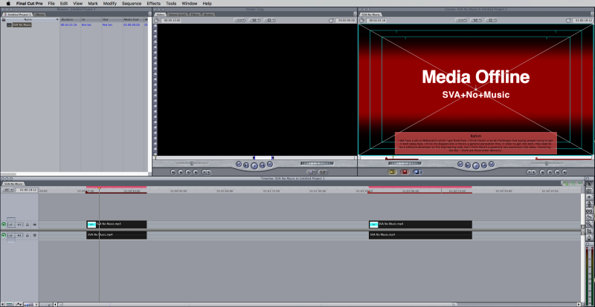Viewport: 595px width, 307px height.
Task: Open the Recent Clips pop-up in the Viewer
Action: 311,172
